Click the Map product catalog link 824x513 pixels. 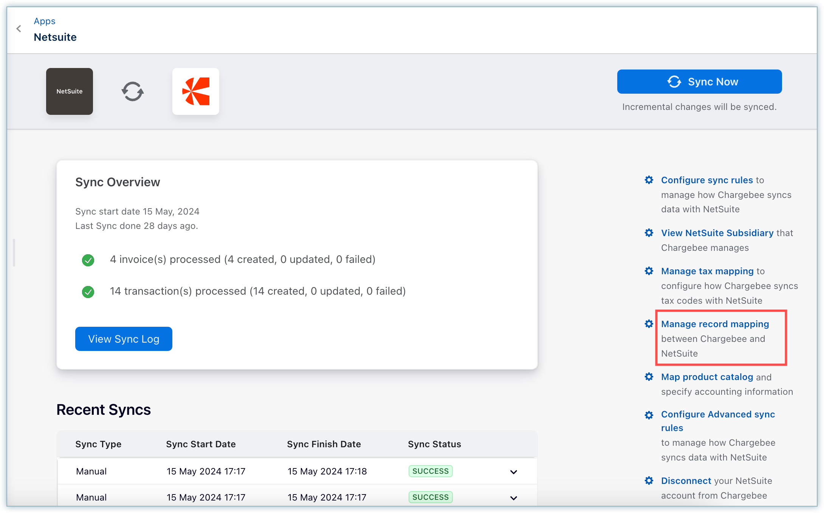[x=707, y=377]
